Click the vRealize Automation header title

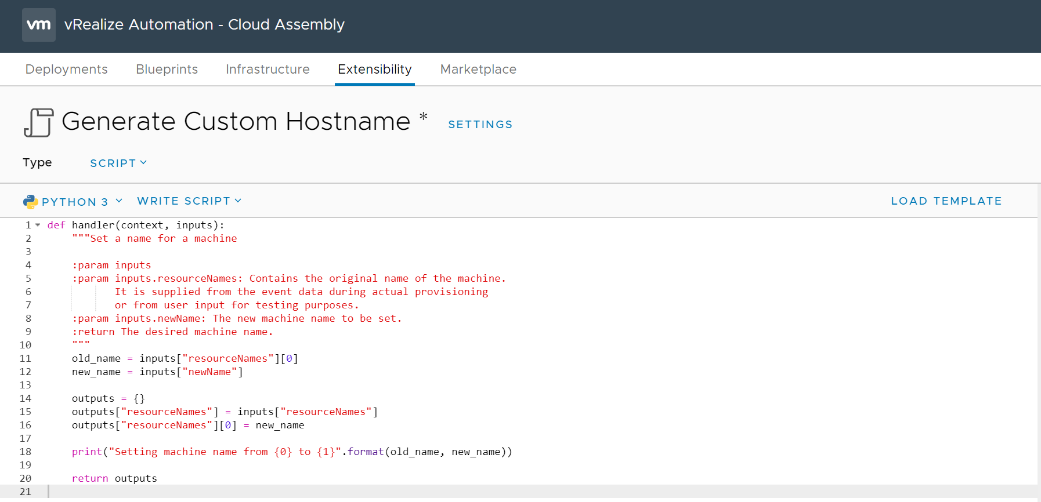pyautogui.click(x=204, y=25)
